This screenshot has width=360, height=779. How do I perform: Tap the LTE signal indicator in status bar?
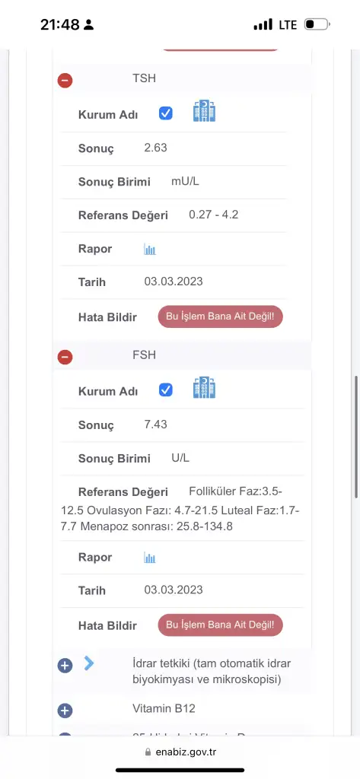point(288,24)
